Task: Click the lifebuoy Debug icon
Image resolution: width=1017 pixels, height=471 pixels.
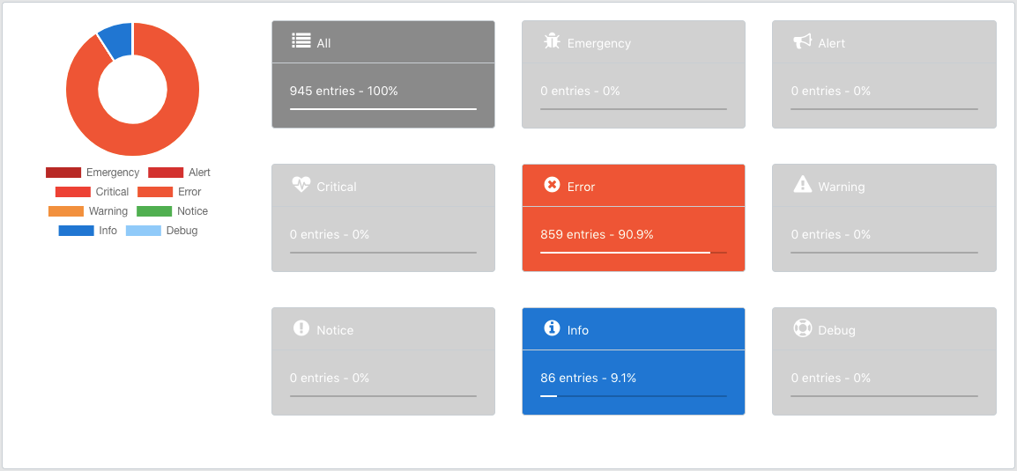Action: 802,328
